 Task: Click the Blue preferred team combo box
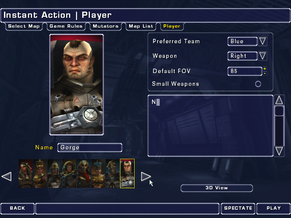[x=242, y=41]
